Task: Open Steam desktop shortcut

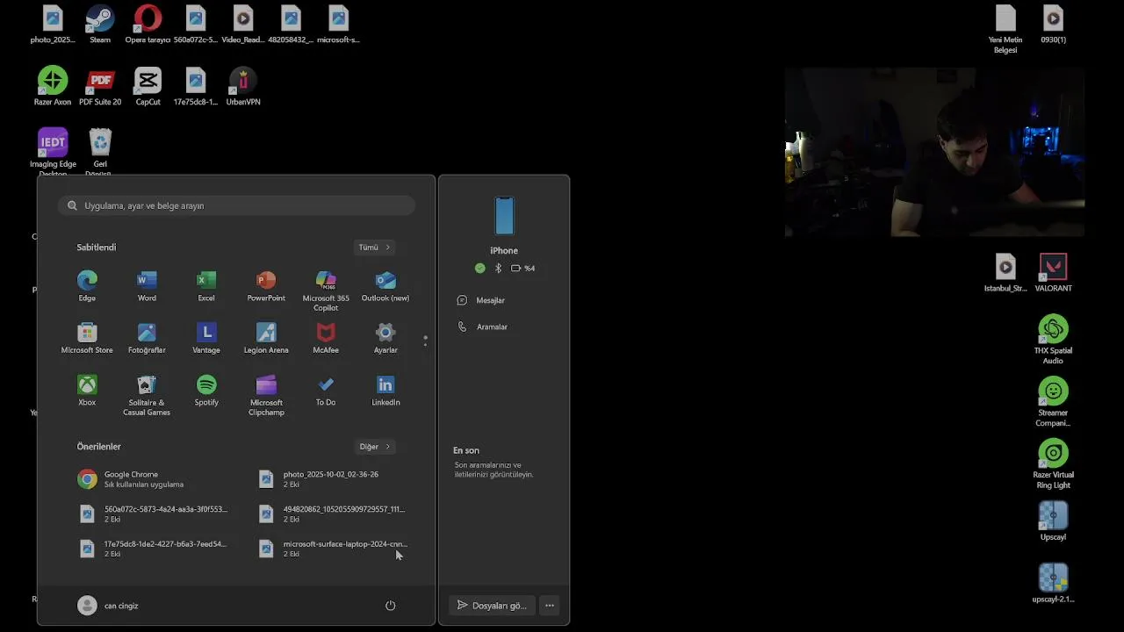Action: [x=100, y=24]
